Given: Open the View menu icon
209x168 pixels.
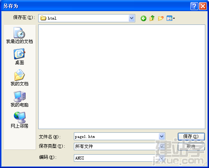Looking at the screenshot, I should click(171, 18).
